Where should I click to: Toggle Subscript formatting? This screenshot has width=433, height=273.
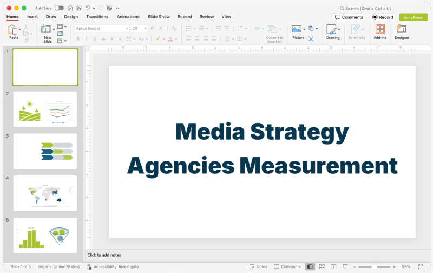(x=120, y=39)
